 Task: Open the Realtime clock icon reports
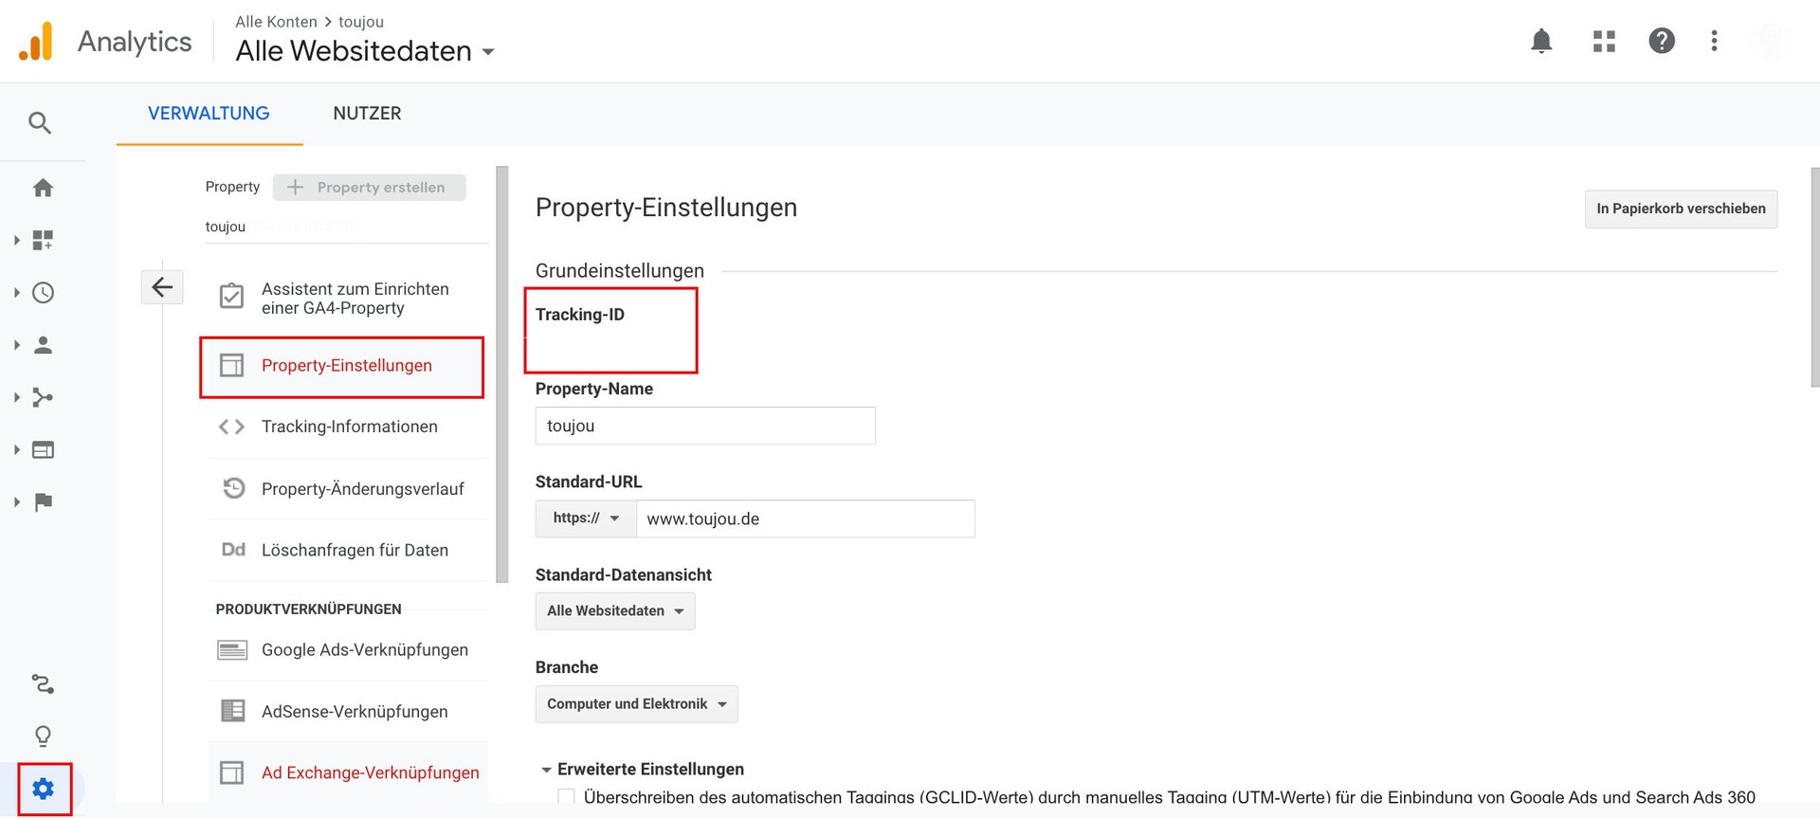coord(43,293)
